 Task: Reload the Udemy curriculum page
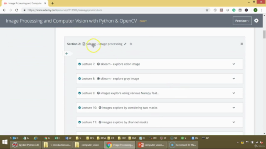(17, 10)
